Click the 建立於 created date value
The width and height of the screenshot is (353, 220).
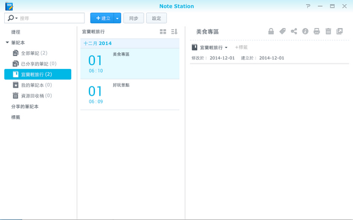click(x=271, y=58)
